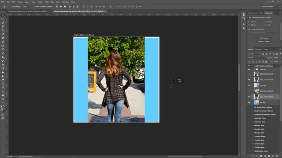Click align vertical centers icon
The image size is (282, 158).
click(61, 7)
